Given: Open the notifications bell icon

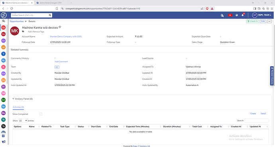Looking at the screenshot, I should (243, 15).
